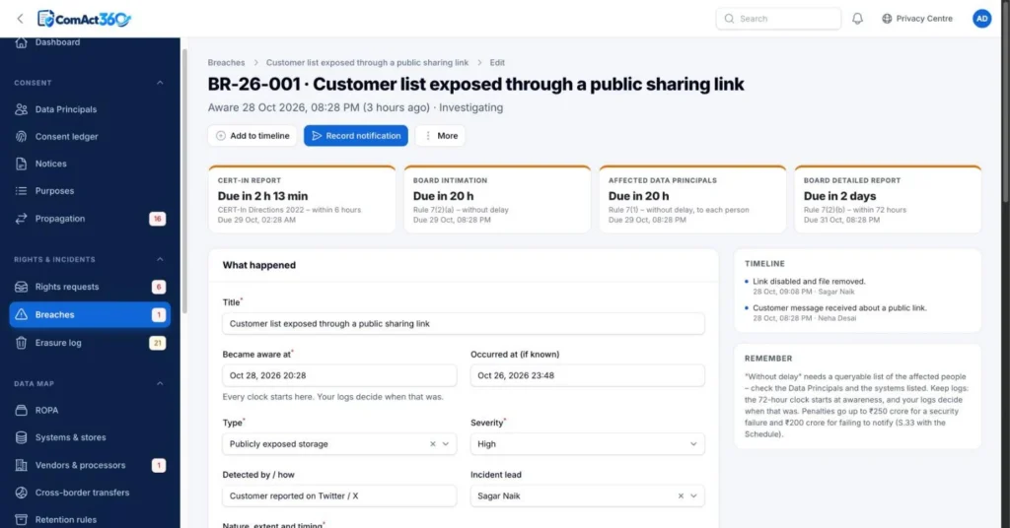Screen dimensions: 1010x528
Task: Open the ComAct360 logo home
Action: pyautogui.click(x=84, y=19)
